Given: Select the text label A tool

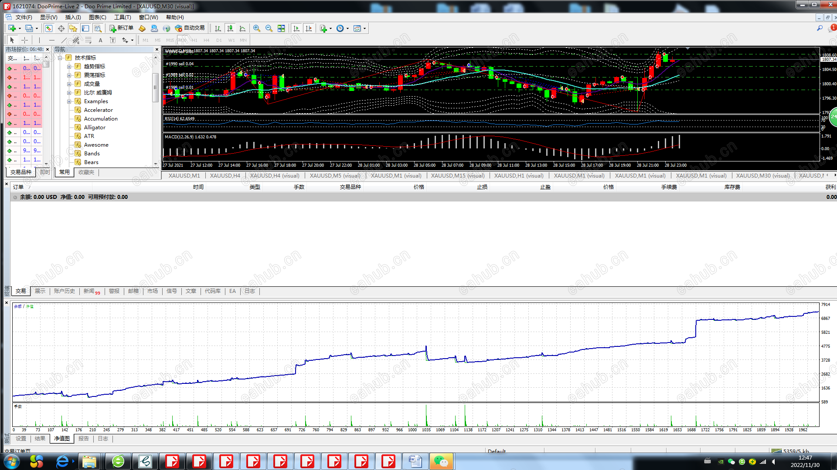Looking at the screenshot, I should coord(100,40).
